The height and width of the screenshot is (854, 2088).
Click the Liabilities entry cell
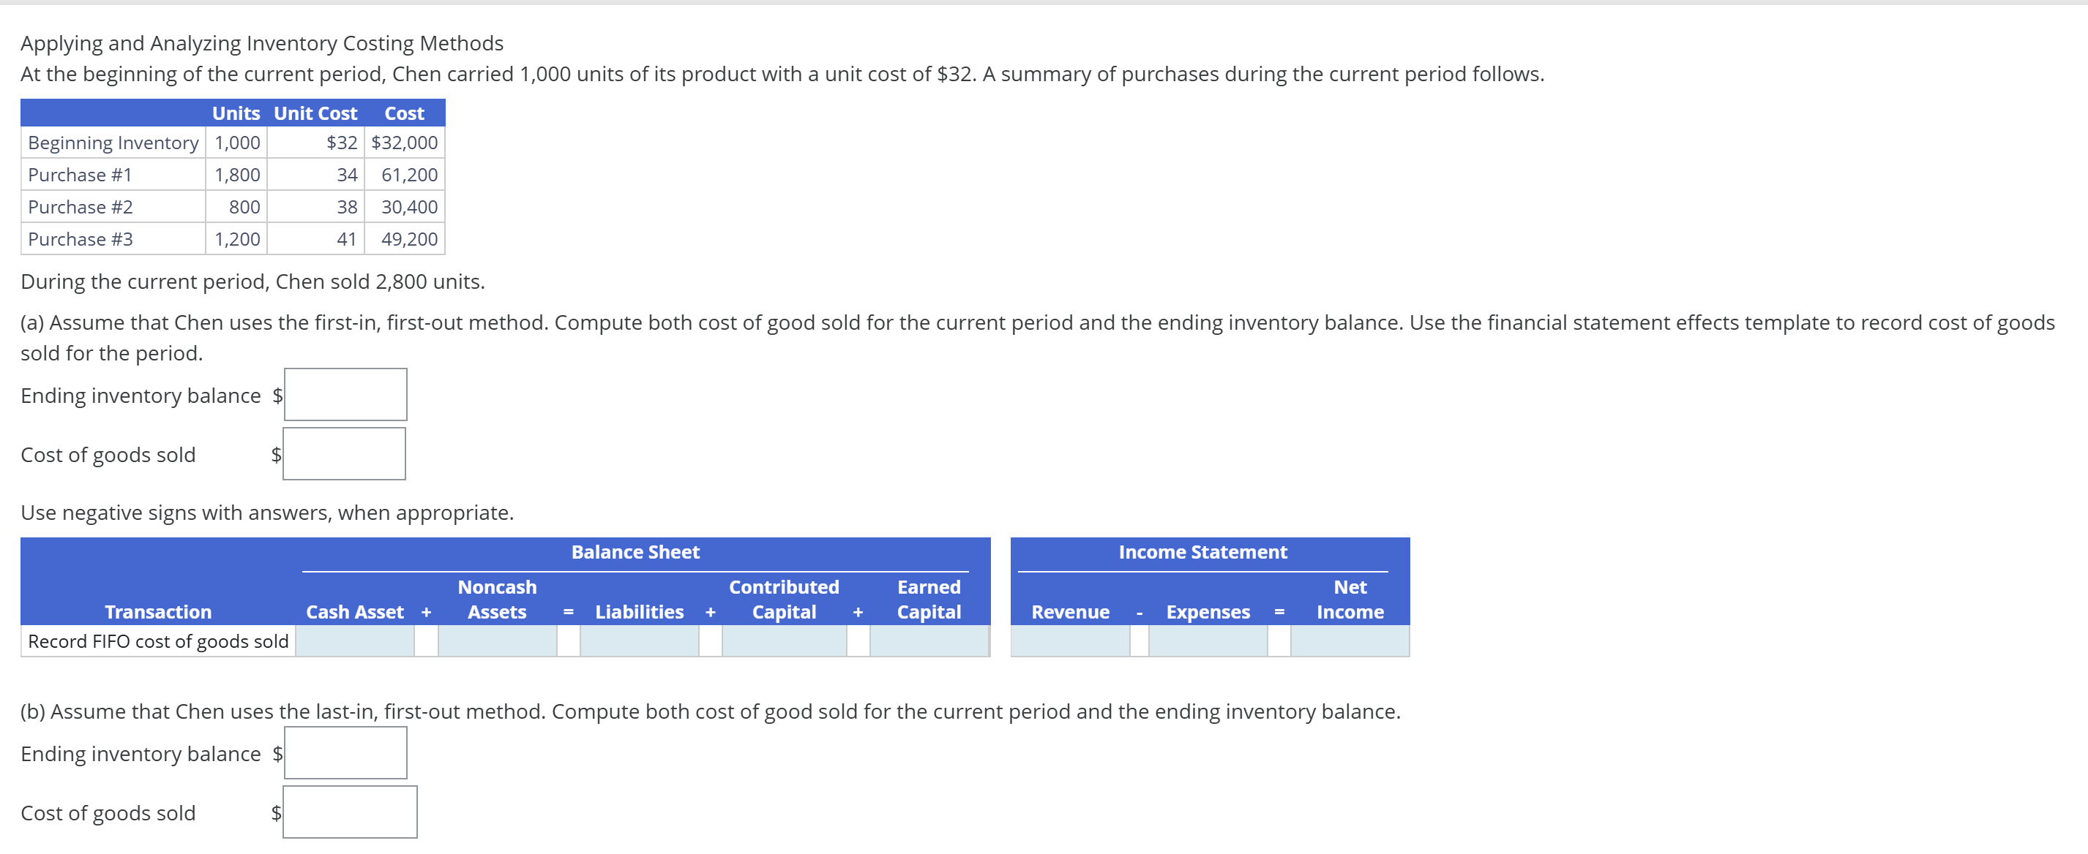click(x=640, y=641)
